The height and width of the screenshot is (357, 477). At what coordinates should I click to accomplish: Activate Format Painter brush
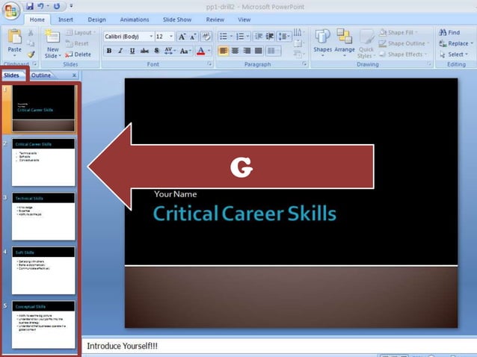31,55
